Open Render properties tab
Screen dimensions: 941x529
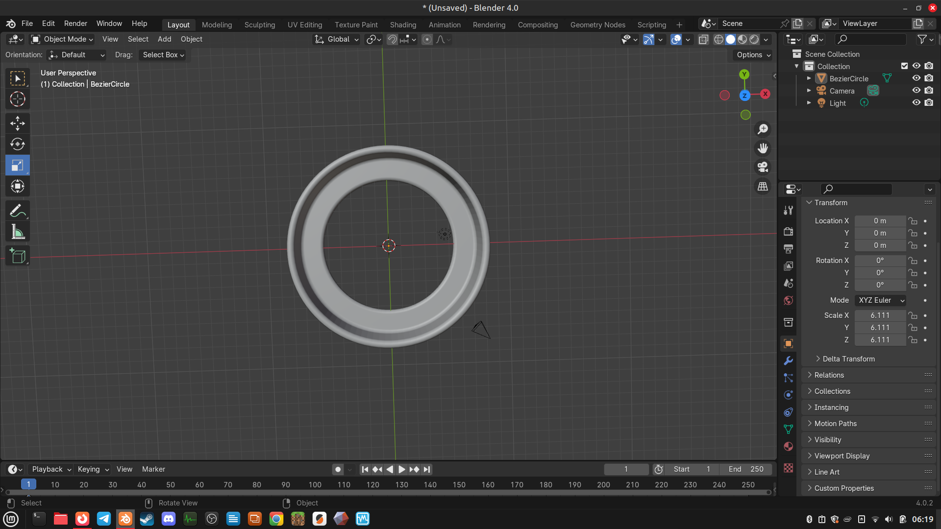point(788,231)
